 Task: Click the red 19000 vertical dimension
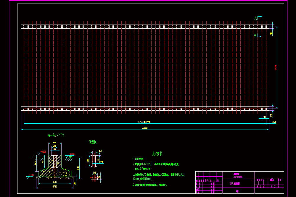[x=275, y=68]
